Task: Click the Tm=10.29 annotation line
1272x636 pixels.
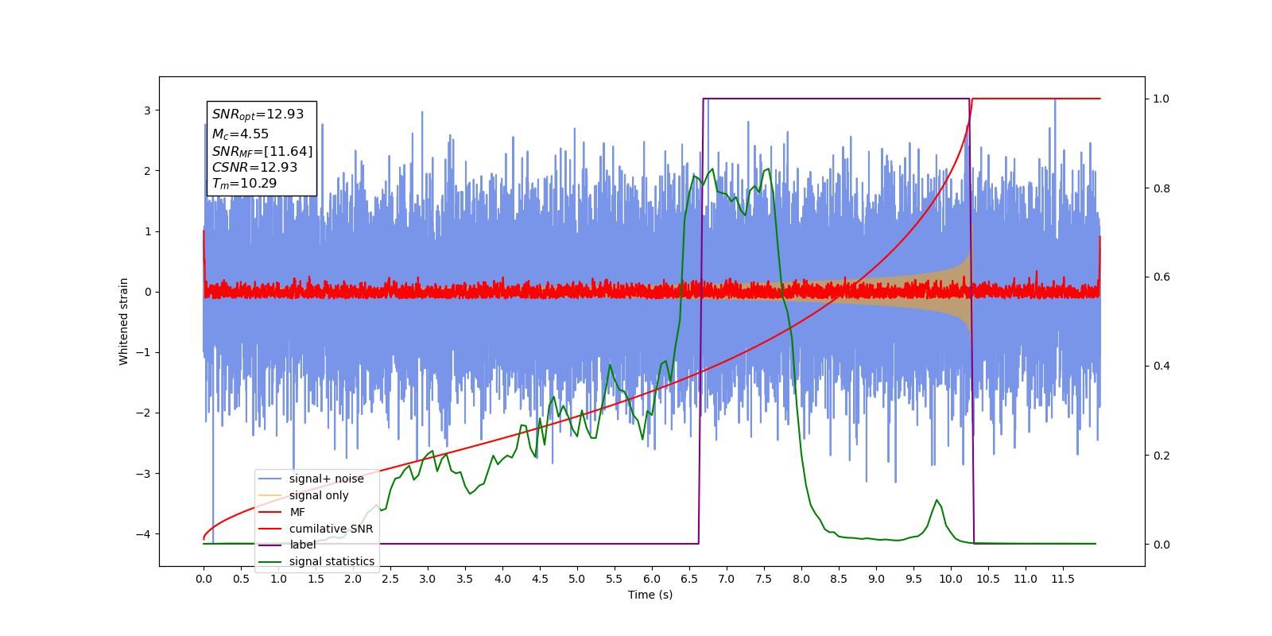Action: tap(244, 184)
